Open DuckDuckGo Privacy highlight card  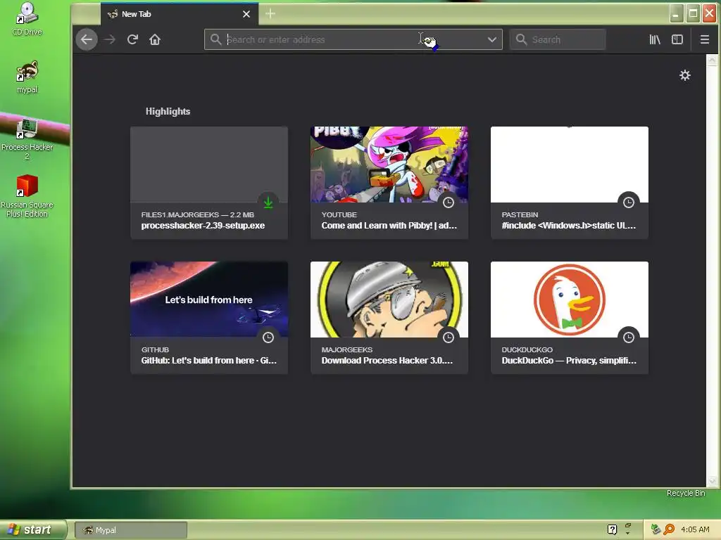click(570, 318)
